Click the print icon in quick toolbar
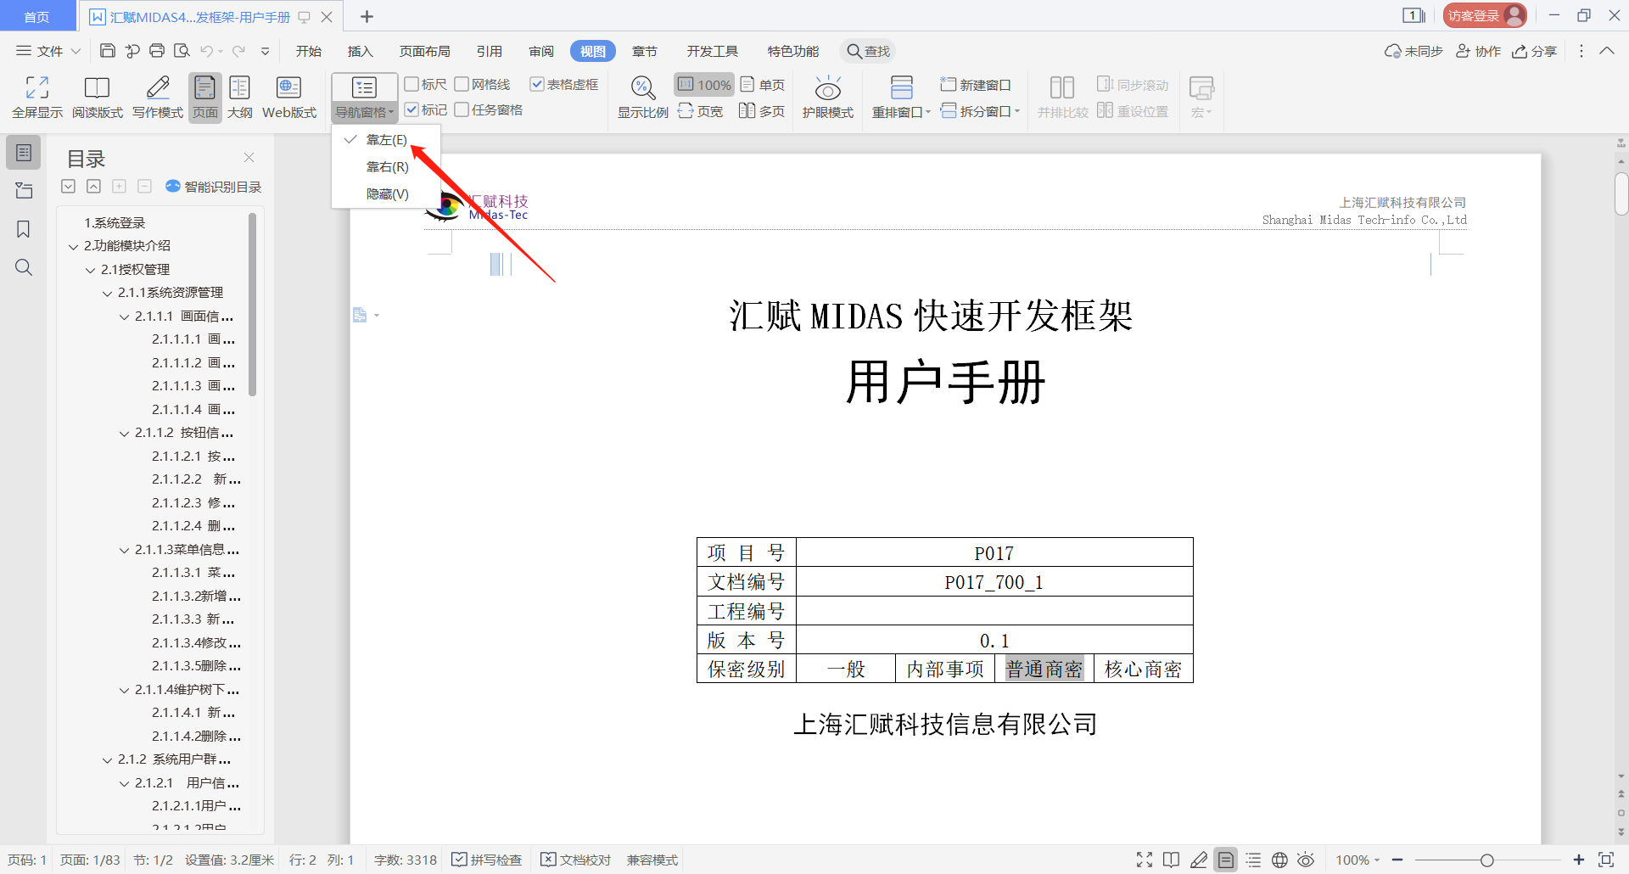This screenshot has height=874, width=1629. pos(157,51)
